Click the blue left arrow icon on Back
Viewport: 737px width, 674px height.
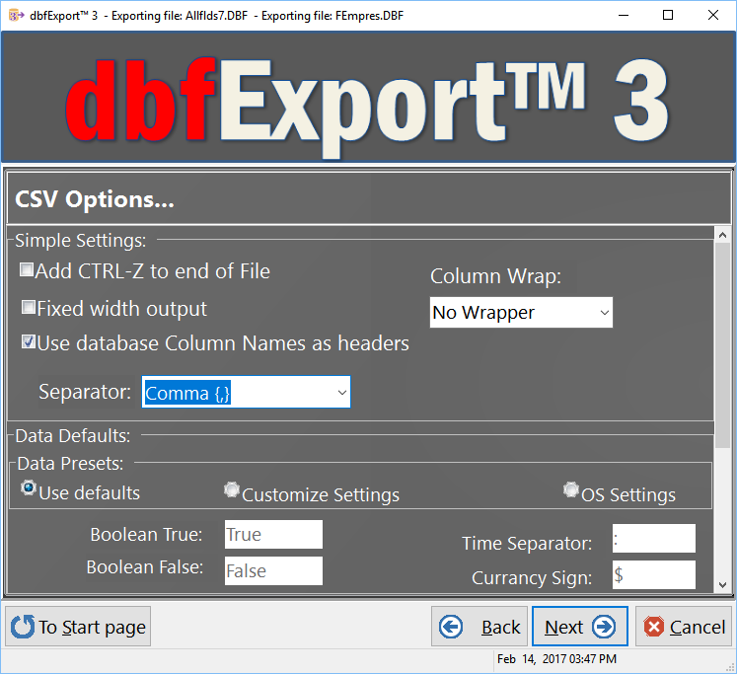(451, 627)
